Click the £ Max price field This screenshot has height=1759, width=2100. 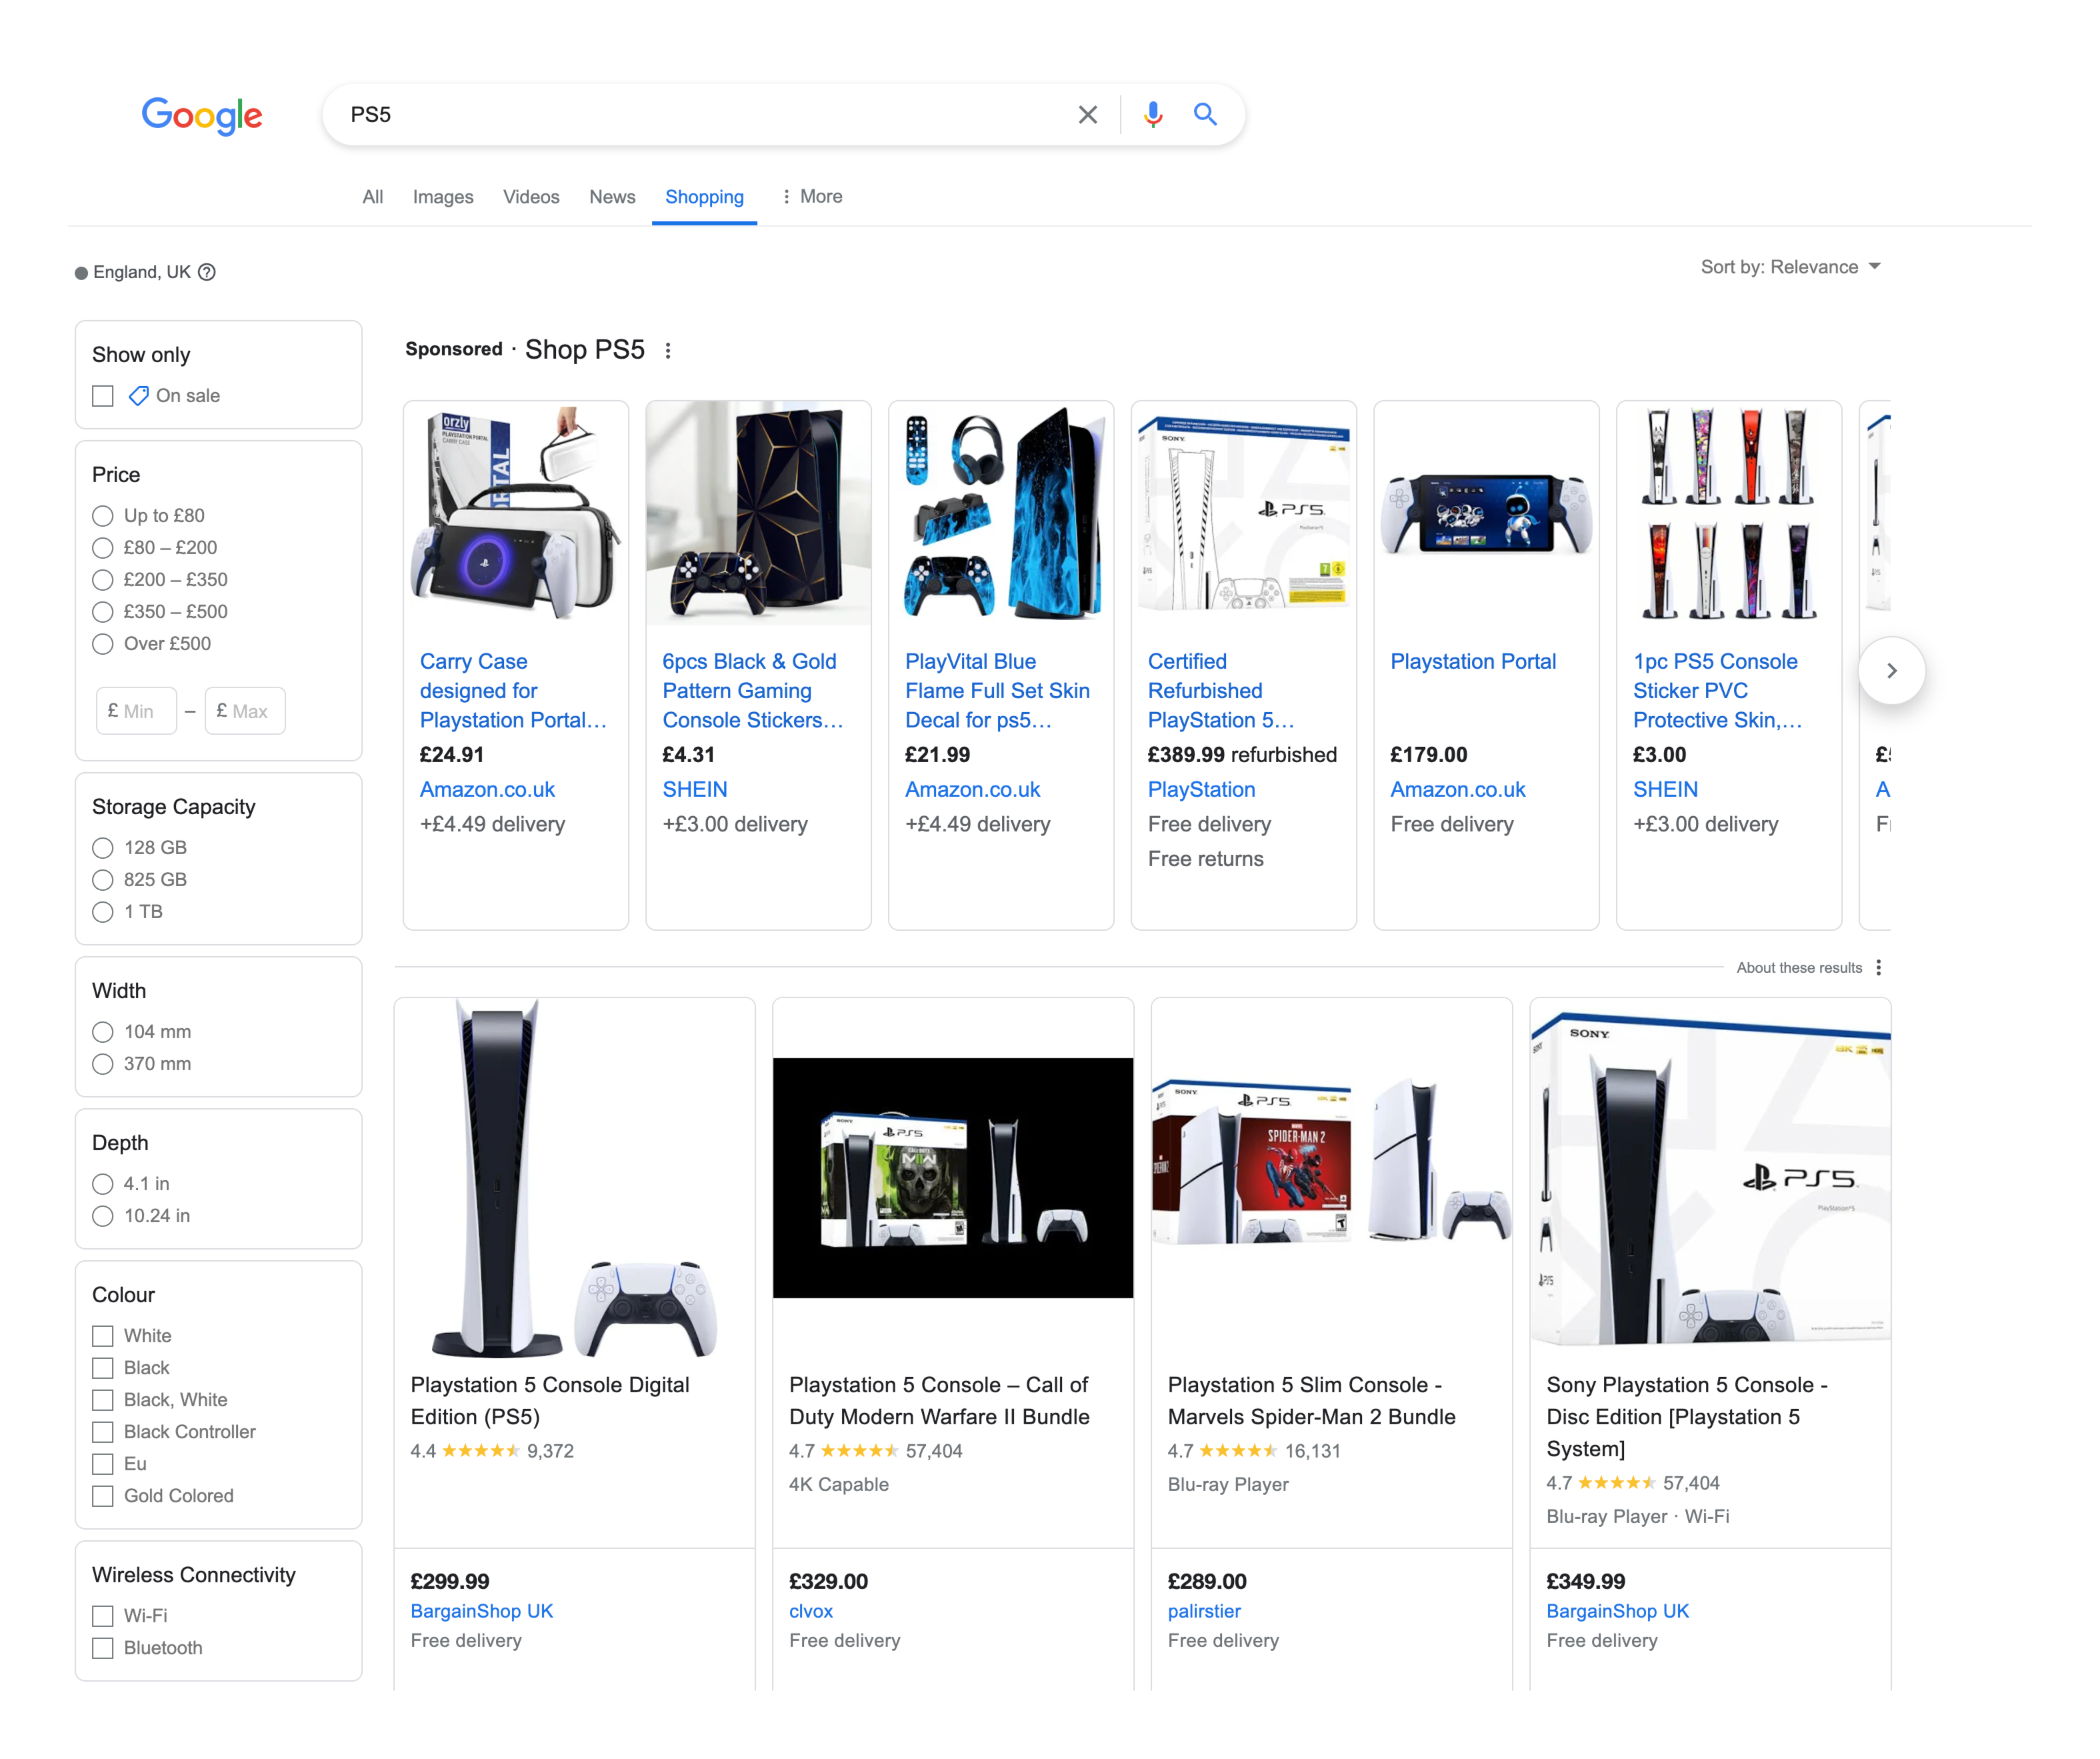click(x=245, y=711)
